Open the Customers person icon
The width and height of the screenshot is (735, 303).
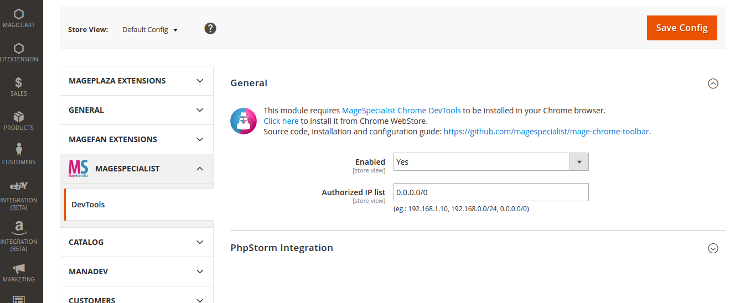(19, 150)
